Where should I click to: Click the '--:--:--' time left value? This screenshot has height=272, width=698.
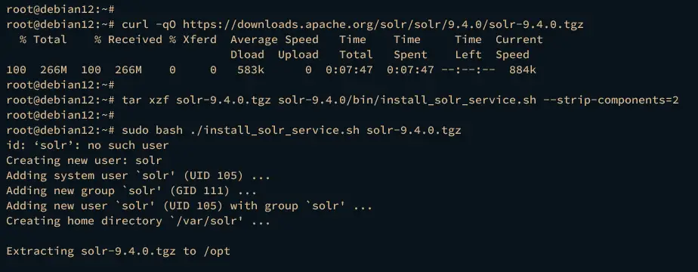click(468, 70)
